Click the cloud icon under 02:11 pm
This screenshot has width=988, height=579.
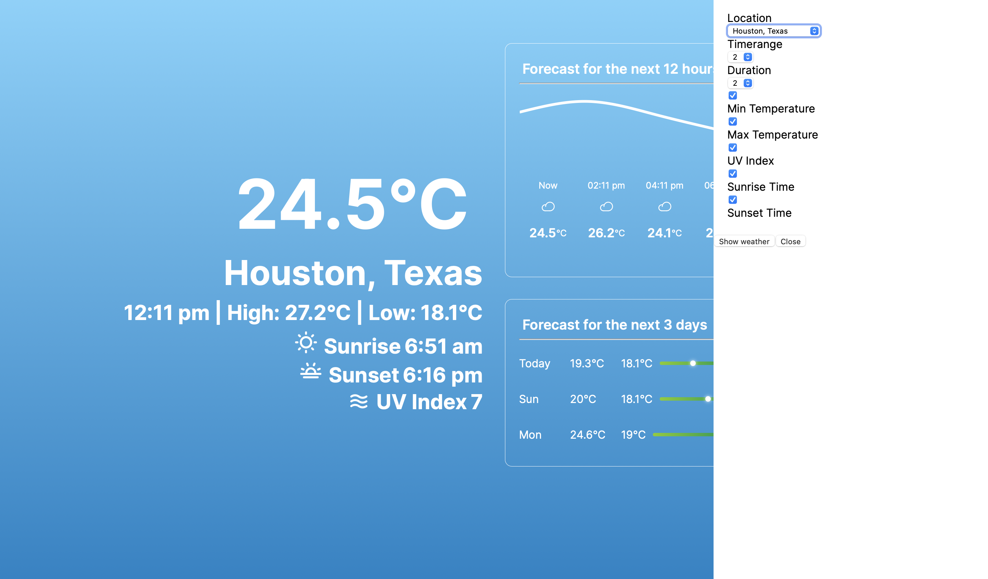(x=606, y=206)
